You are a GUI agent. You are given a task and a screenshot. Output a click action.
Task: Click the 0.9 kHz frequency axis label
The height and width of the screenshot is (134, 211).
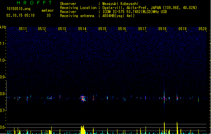(3, 77)
